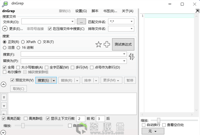
Task: Open the 匹配文件名 dropdown
Action: (x=132, y=21)
